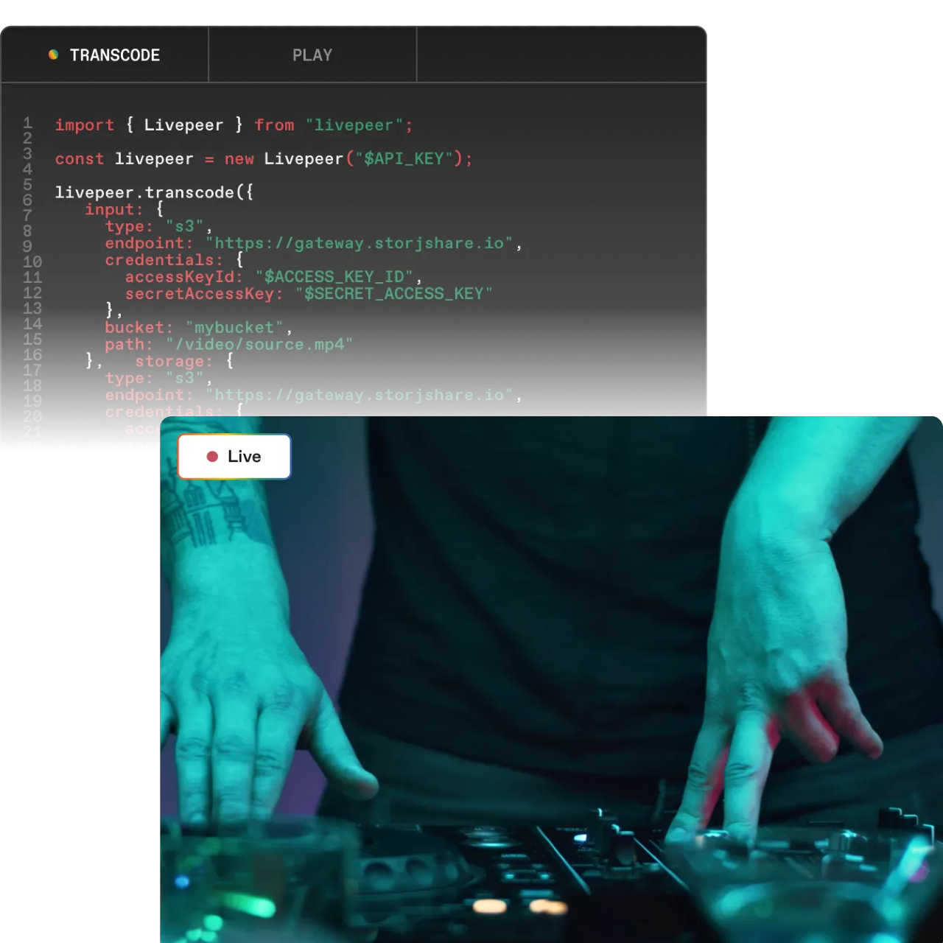Switch to the PLAY tab
The image size is (943, 943).
click(312, 55)
